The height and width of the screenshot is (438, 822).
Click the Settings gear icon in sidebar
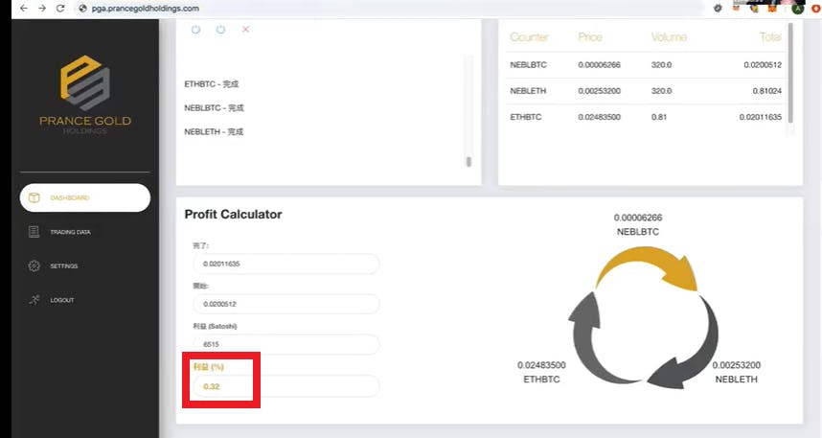click(34, 265)
